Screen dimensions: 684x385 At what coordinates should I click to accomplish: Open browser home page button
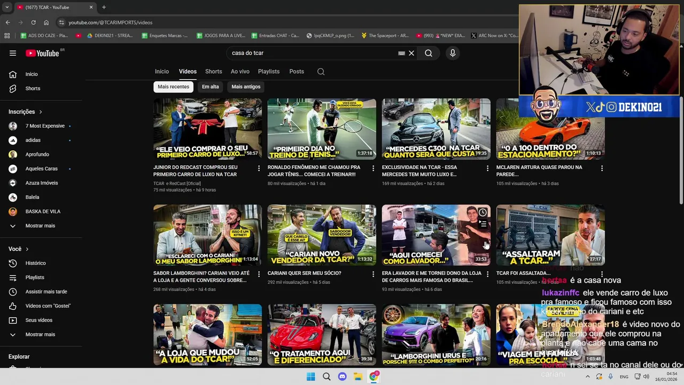(x=46, y=22)
